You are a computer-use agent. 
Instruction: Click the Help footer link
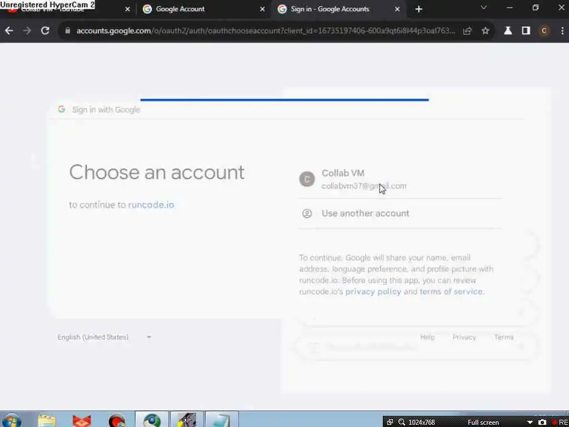tap(427, 337)
